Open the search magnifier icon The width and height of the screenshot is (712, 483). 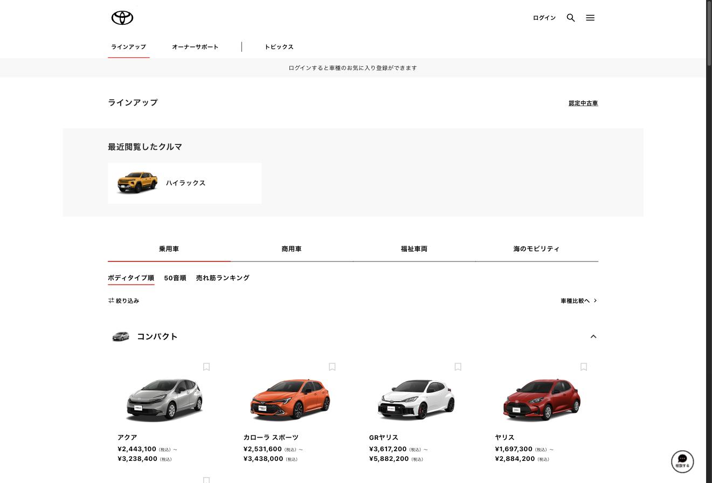571,18
